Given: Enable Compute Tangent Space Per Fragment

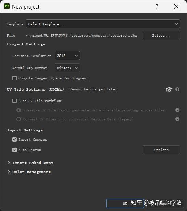Looking at the screenshot, I should [x=15, y=78].
